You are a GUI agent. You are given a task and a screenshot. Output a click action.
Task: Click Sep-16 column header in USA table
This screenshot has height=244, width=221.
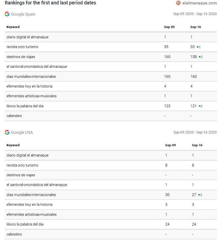197,145
